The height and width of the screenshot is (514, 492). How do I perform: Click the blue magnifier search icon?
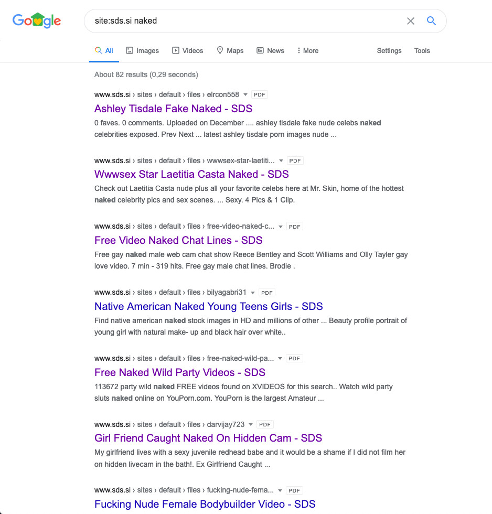click(431, 21)
